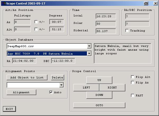Click the EXIT button
This screenshot has height=116, width=159.
[x=10, y=109]
